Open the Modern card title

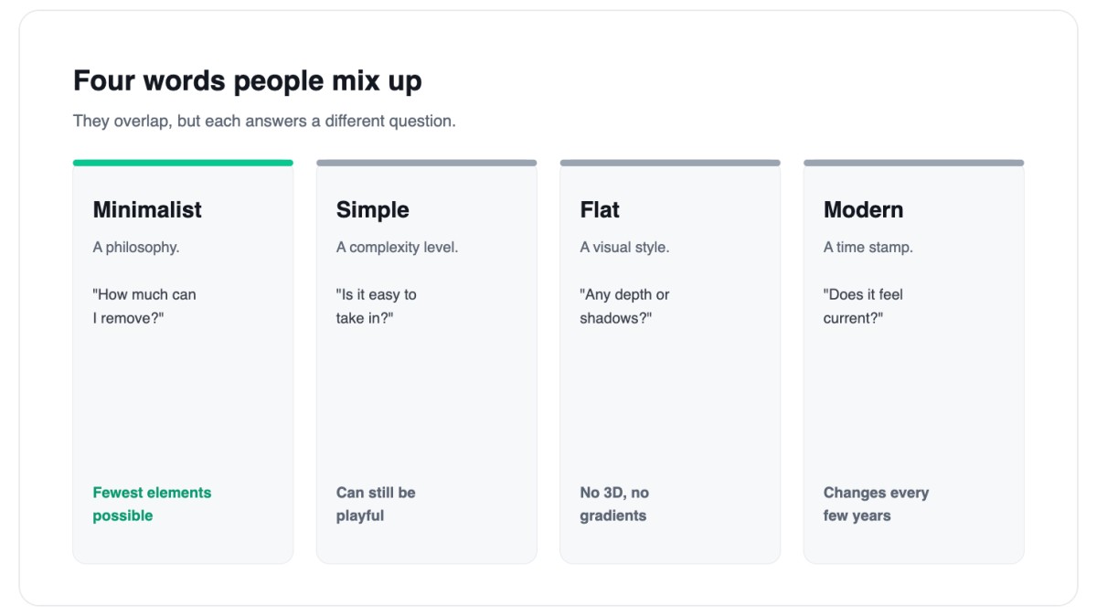[863, 209]
